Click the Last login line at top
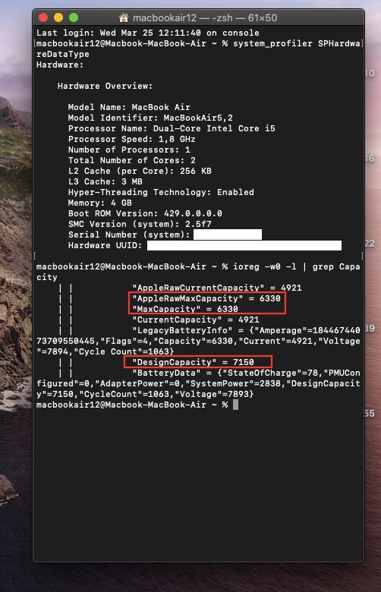 pos(148,33)
